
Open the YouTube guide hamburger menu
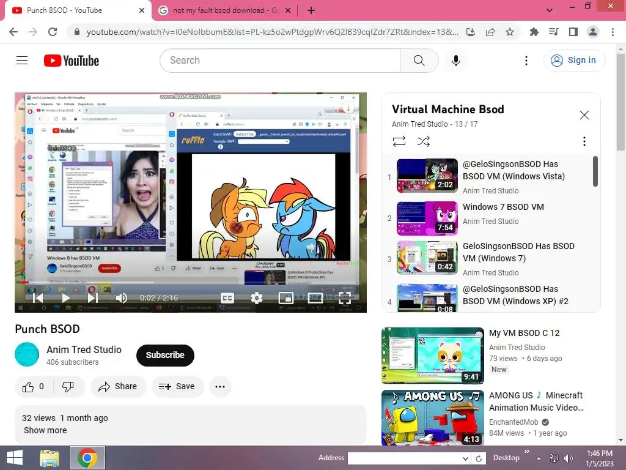(22, 61)
